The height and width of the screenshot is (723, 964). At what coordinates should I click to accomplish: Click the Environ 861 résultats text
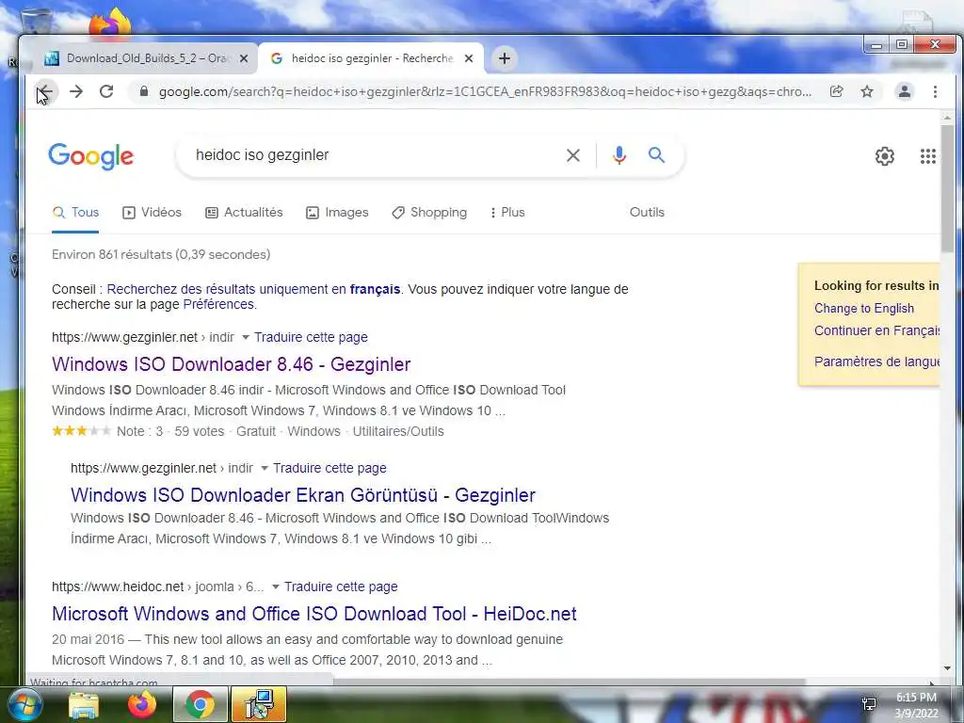(161, 254)
